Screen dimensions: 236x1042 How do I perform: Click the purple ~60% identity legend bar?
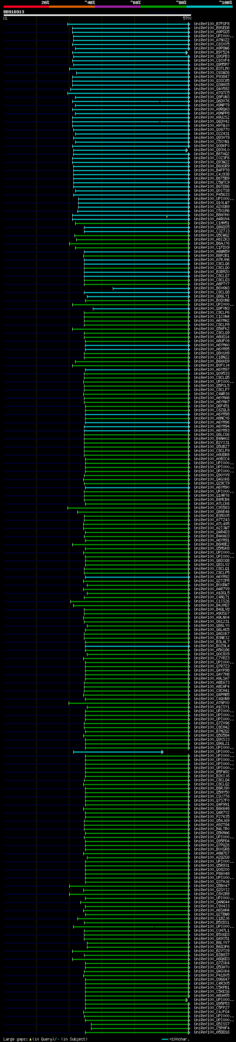pos(118,7)
